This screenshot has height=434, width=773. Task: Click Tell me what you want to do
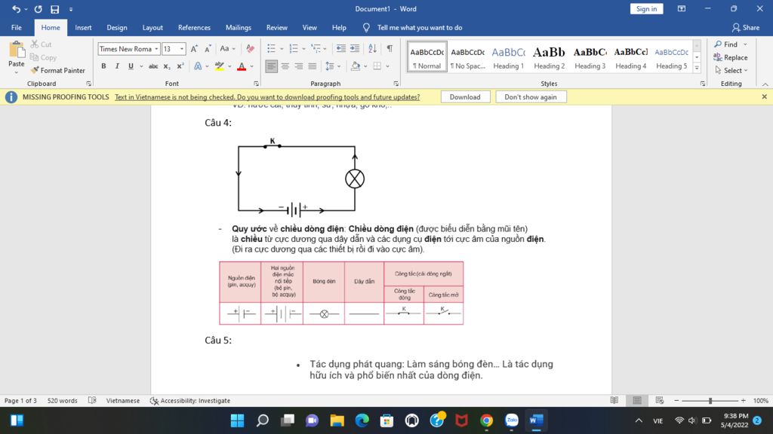[420, 28]
